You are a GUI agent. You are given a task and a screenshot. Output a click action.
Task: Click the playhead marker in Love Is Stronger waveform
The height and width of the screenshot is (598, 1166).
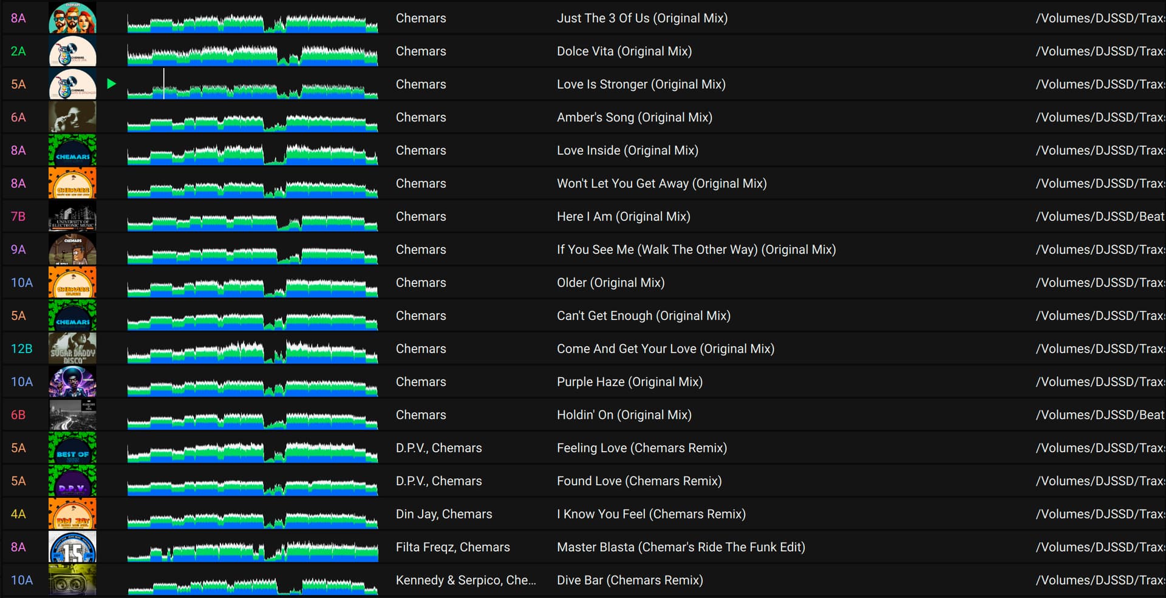pyautogui.click(x=164, y=84)
